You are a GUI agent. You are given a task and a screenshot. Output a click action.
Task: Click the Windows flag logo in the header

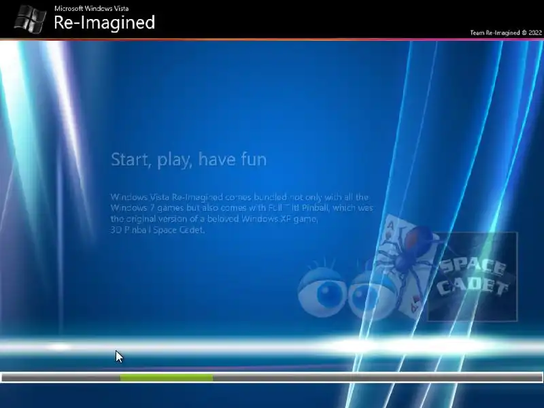(30, 19)
